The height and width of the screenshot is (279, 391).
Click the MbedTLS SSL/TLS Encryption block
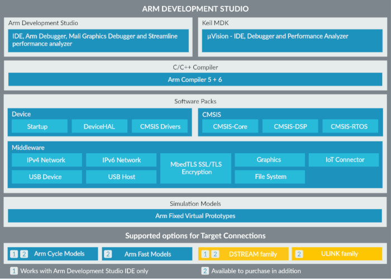[x=195, y=168]
